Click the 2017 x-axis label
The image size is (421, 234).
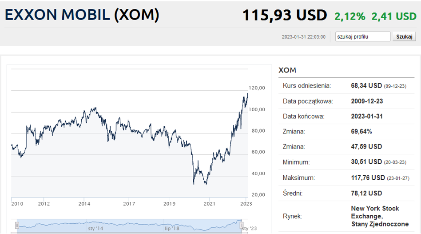[x=129, y=204]
